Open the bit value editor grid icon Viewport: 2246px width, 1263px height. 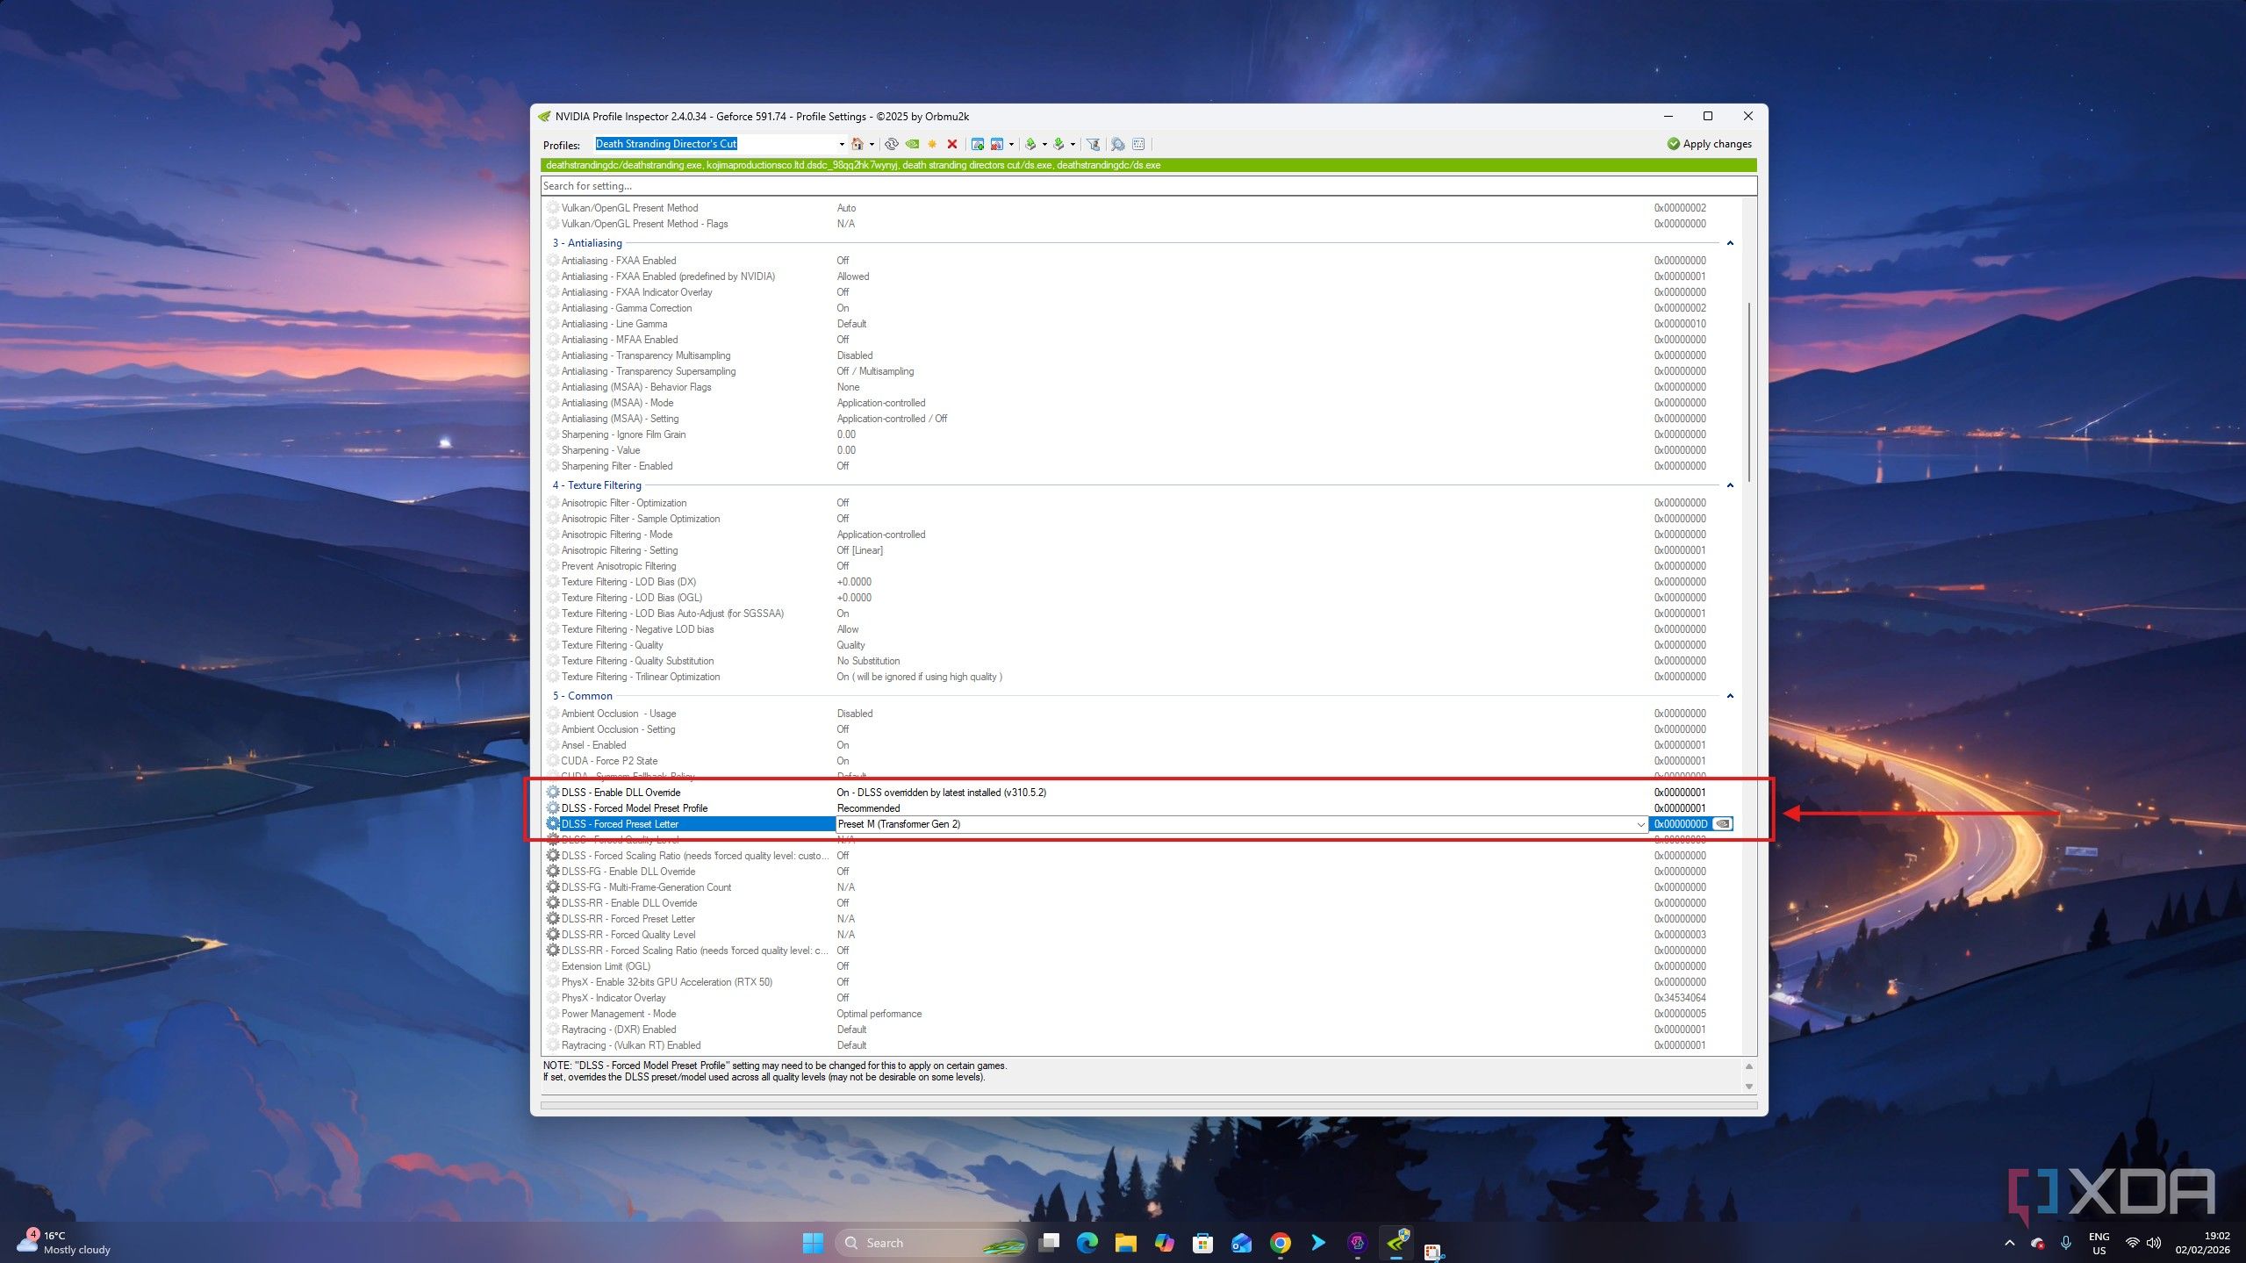(x=1139, y=144)
